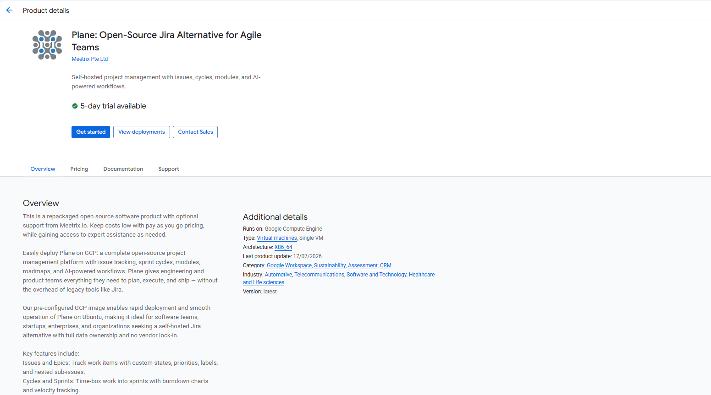Viewport: 711px width, 395px height.
Task: Select the Overview tab
Action: (43, 169)
